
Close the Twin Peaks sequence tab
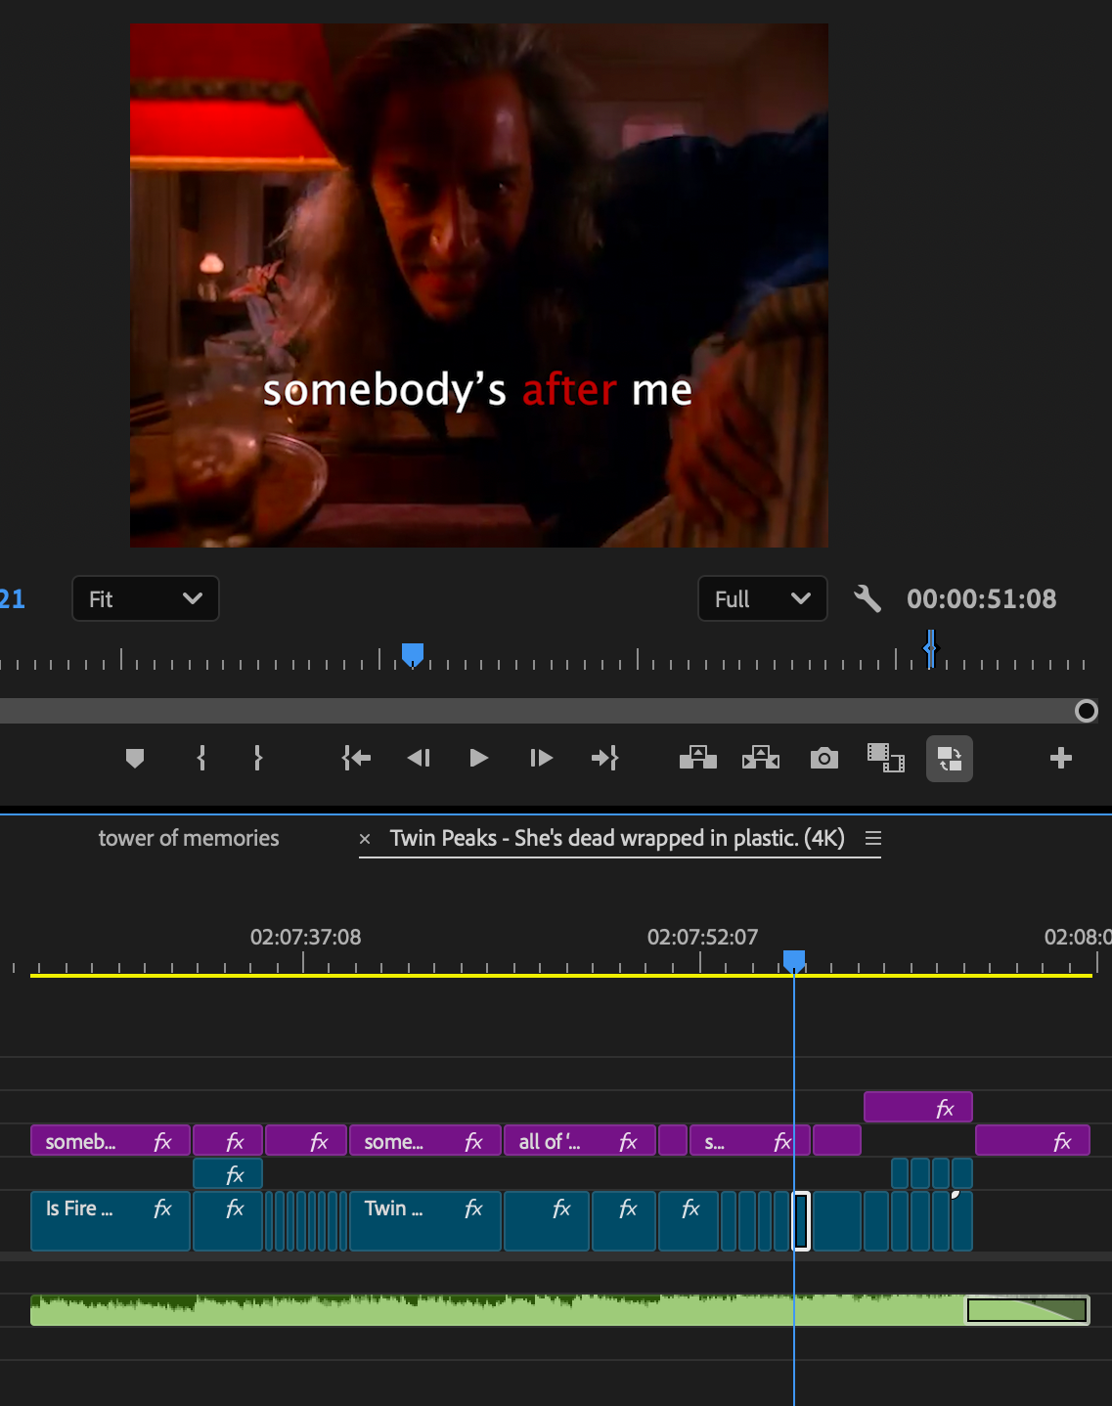tap(365, 839)
